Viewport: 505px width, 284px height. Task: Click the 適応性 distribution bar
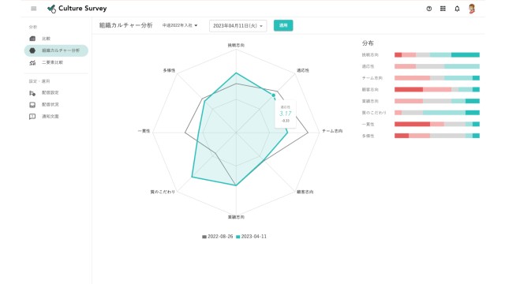tap(437, 66)
